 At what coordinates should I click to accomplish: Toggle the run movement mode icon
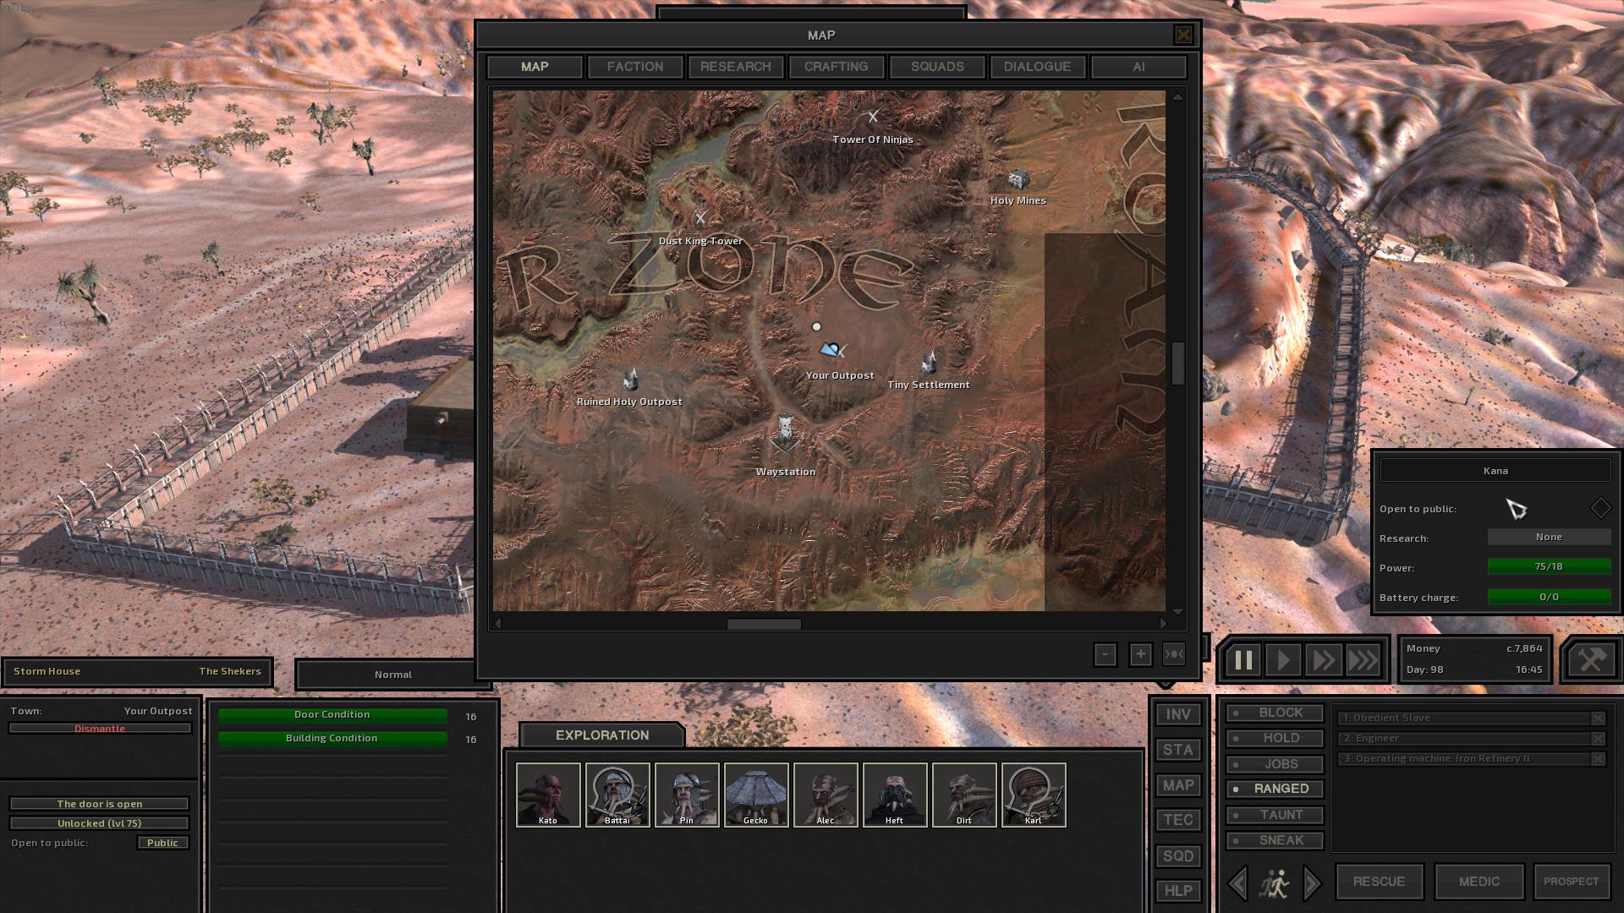[1274, 883]
